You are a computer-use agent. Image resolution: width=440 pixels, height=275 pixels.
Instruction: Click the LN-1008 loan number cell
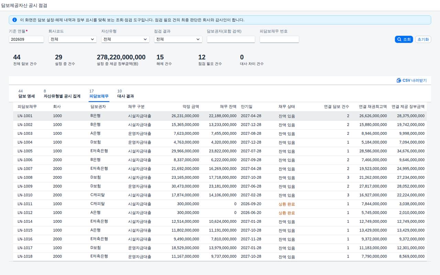25,178
